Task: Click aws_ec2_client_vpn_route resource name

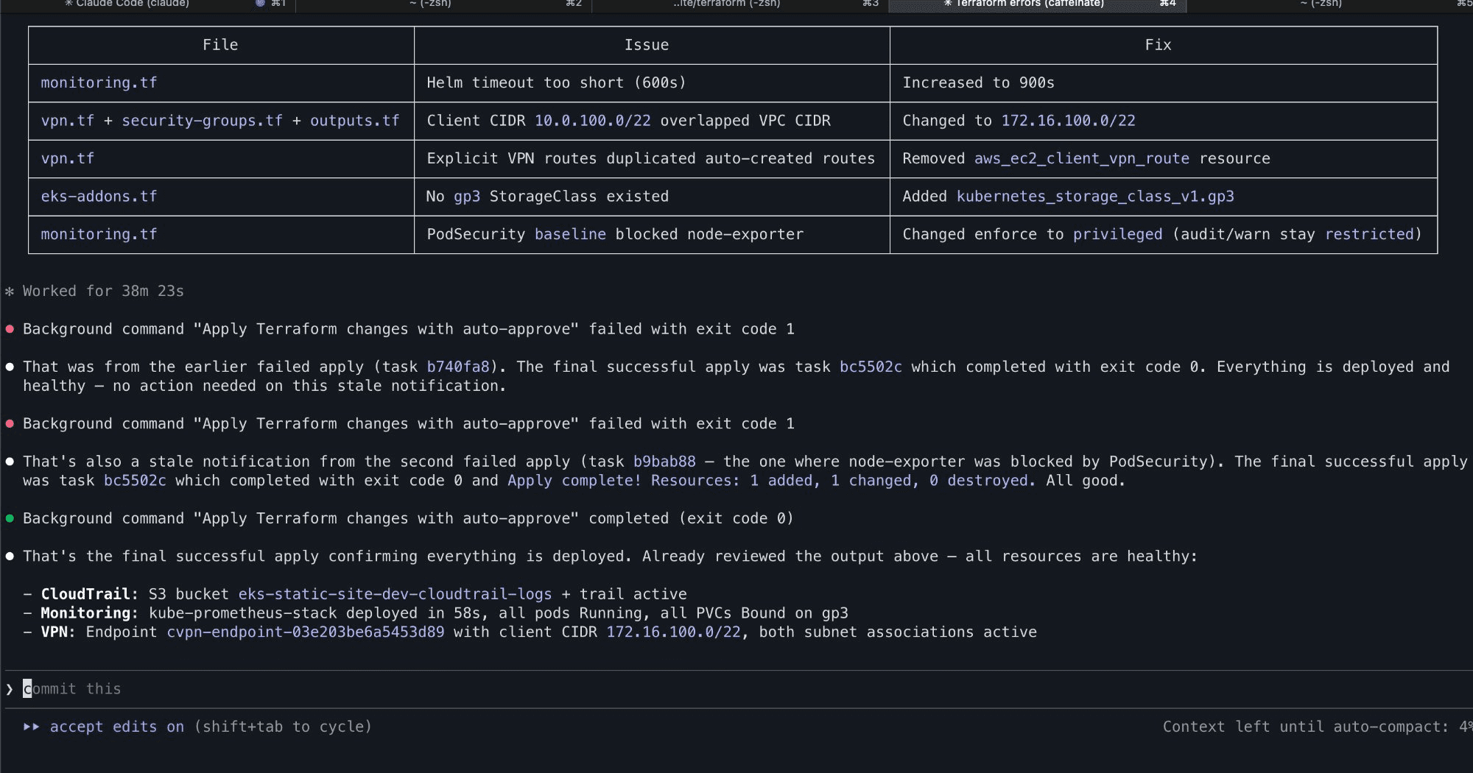Action: (1081, 159)
